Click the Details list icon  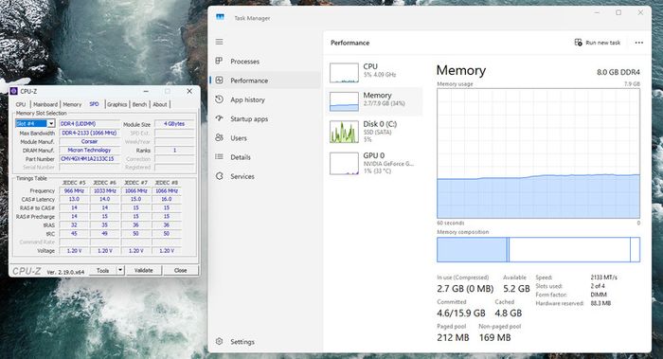pos(219,157)
